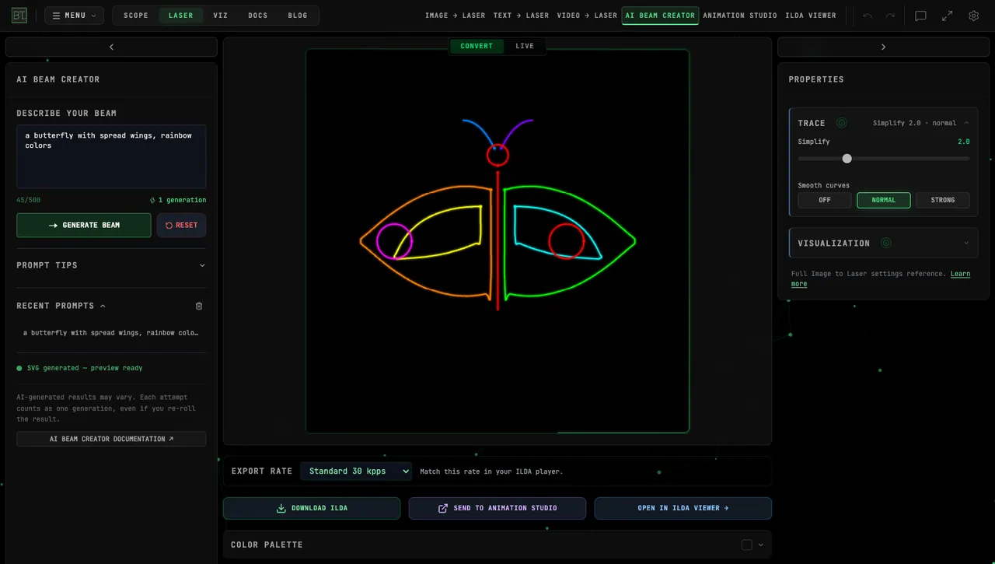Click the app logo icon in the header

coord(19,16)
